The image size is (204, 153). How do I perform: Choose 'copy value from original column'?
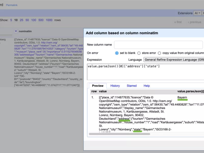click(160, 53)
